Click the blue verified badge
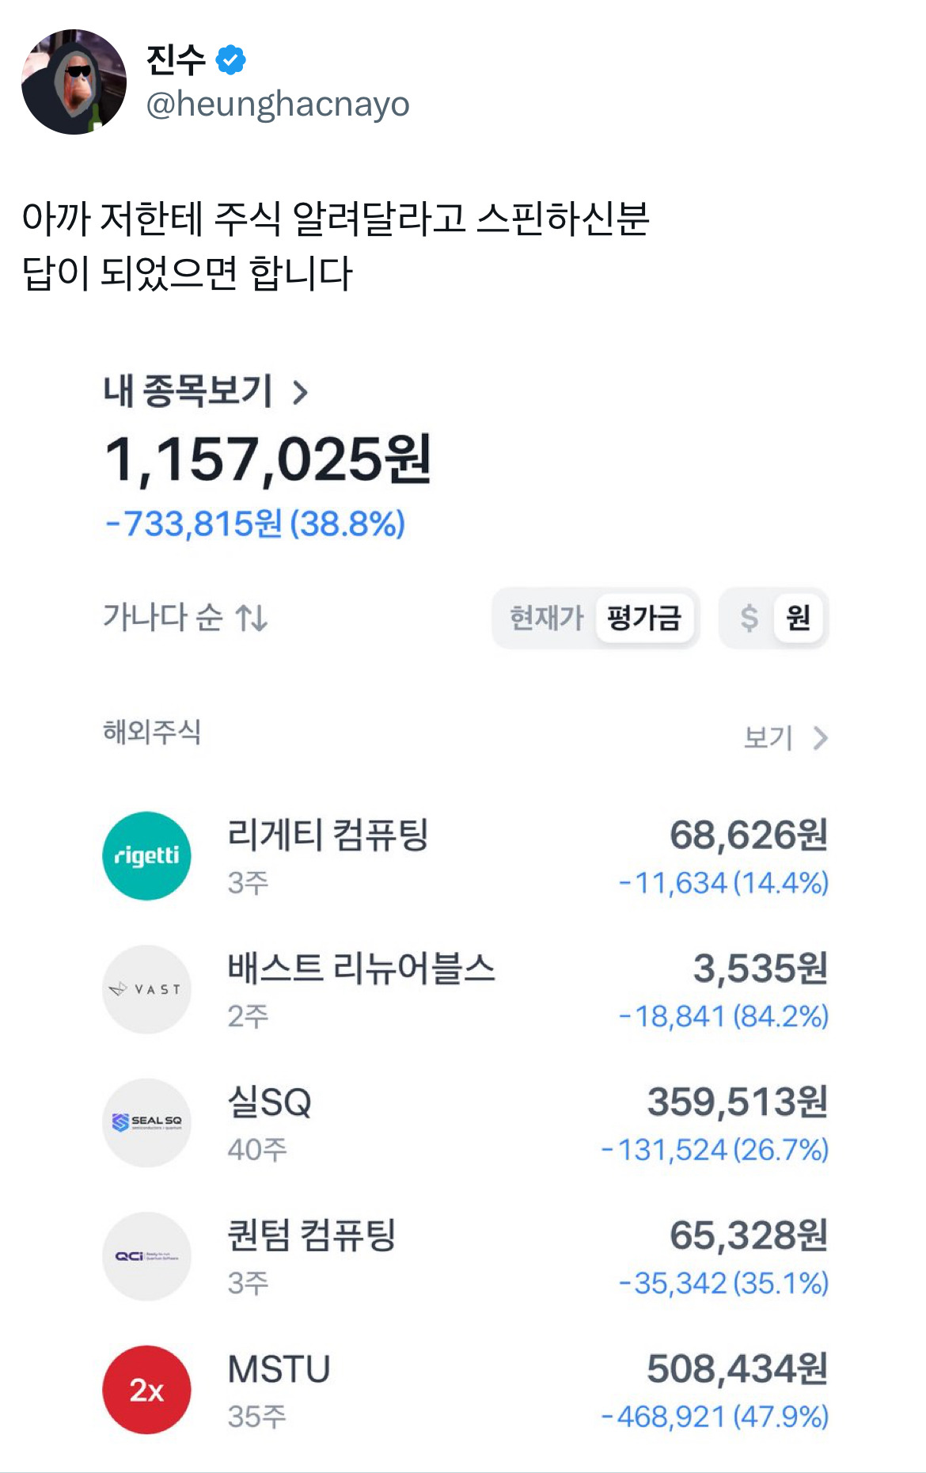The width and height of the screenshot is (926, 1473). [230, 60]
